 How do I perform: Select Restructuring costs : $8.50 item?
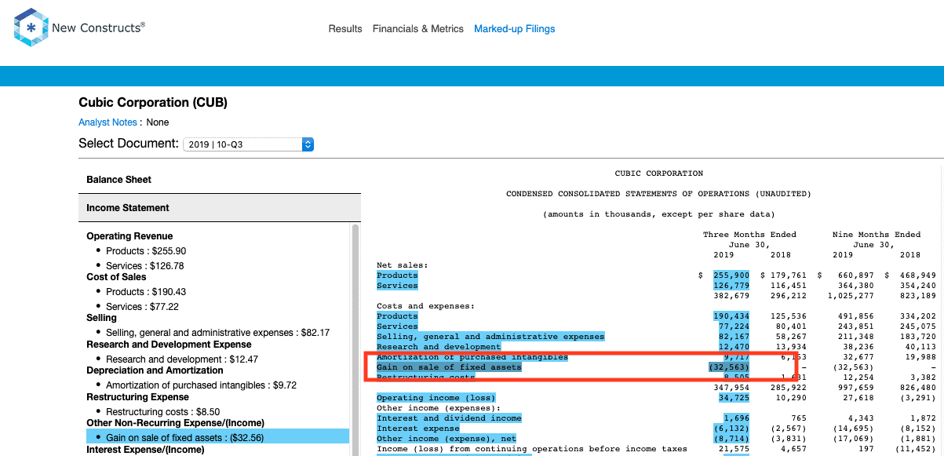tap(161, 412)
